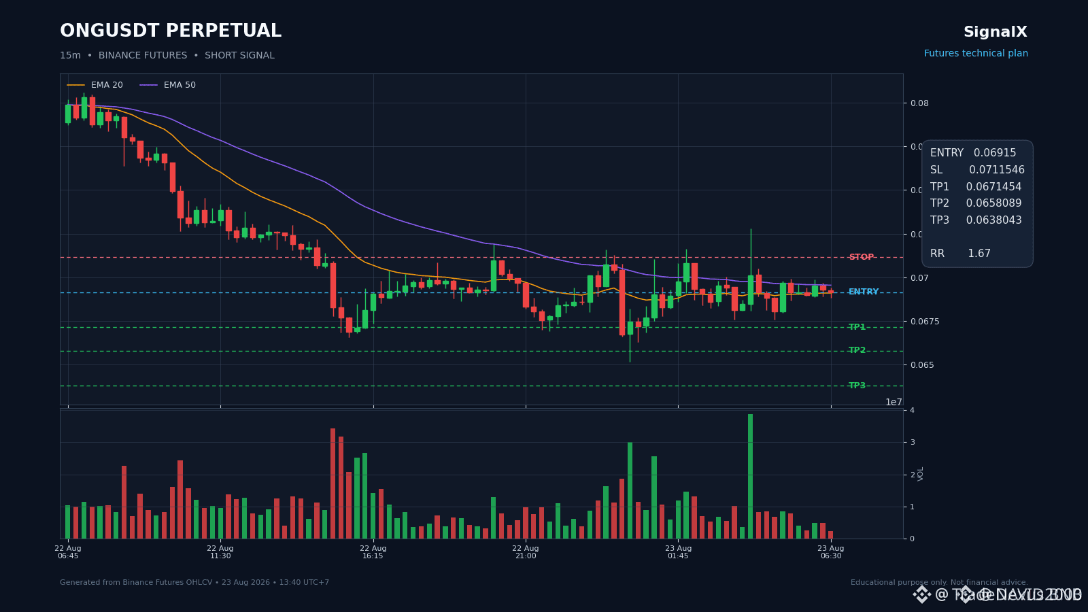Click the Generated from Binance Futures OHLCV footer

[194, 583]
